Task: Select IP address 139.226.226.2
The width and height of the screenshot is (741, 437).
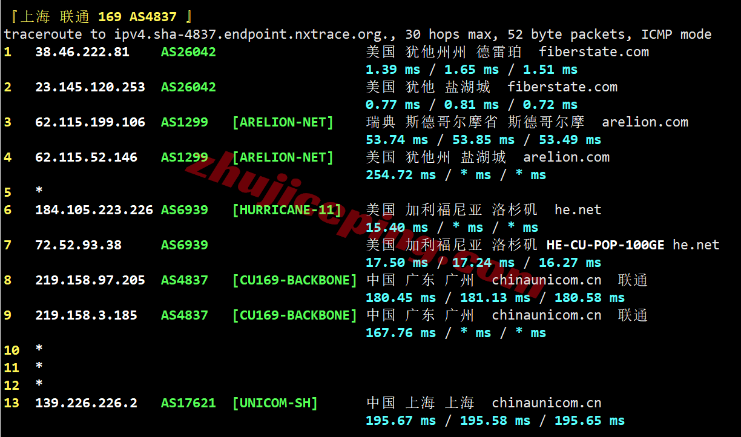Action: pyautogui.click(x=86, y=403)
